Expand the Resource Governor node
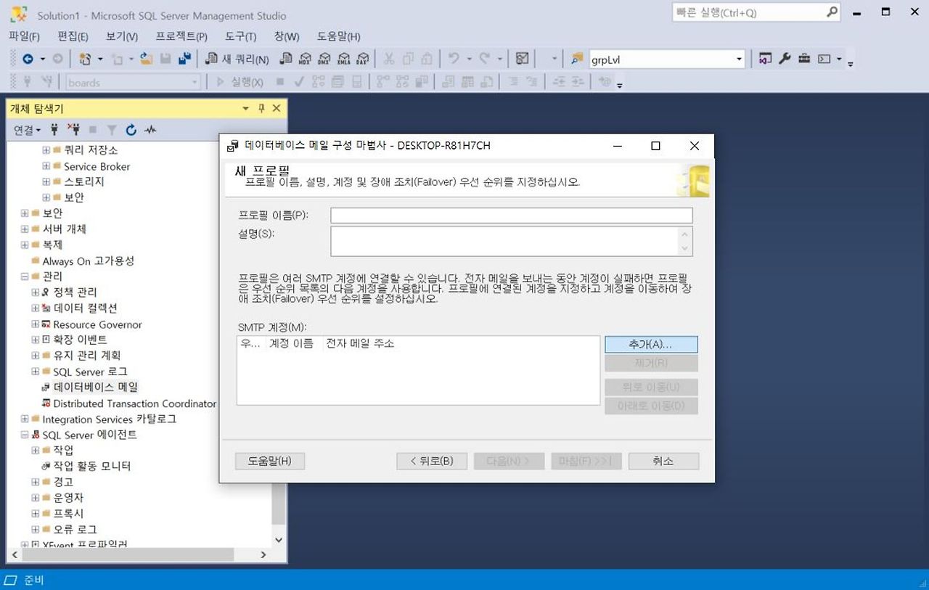The height and width of the screenshot is (590, 929). [36, 324]
